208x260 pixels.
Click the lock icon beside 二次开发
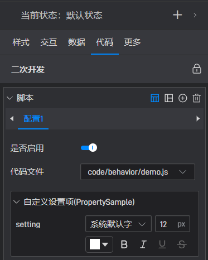click(x=197, y=69)
